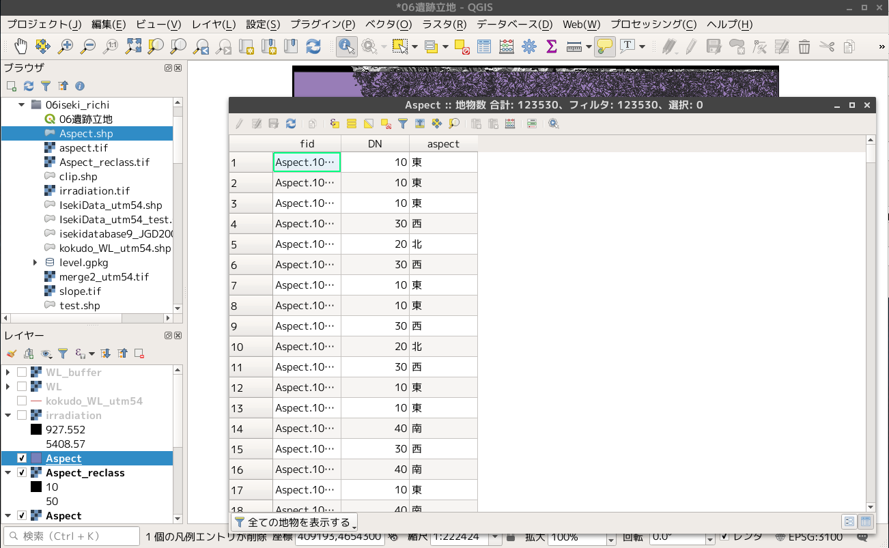Switch attribute table to table view
Viewport: 889px width, 548px height.
coord(866,522)
